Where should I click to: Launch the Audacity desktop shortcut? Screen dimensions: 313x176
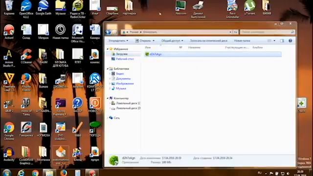pyautogui.click(x=9, y=154)
